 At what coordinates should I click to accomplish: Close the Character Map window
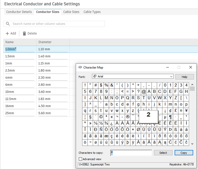190,67
